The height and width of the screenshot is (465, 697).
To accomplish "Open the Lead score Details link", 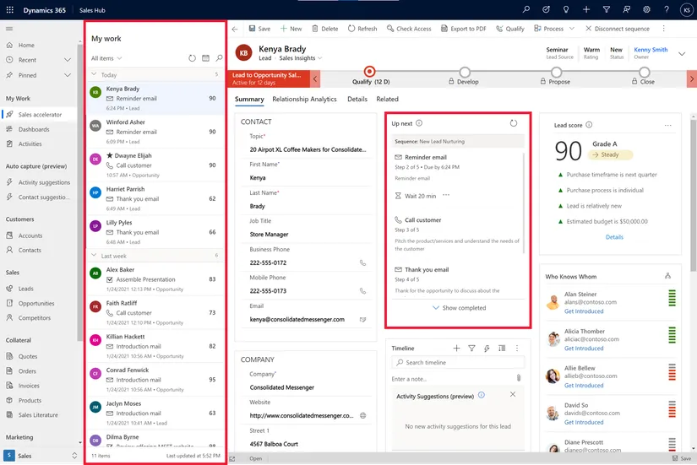I will [614, 237].
